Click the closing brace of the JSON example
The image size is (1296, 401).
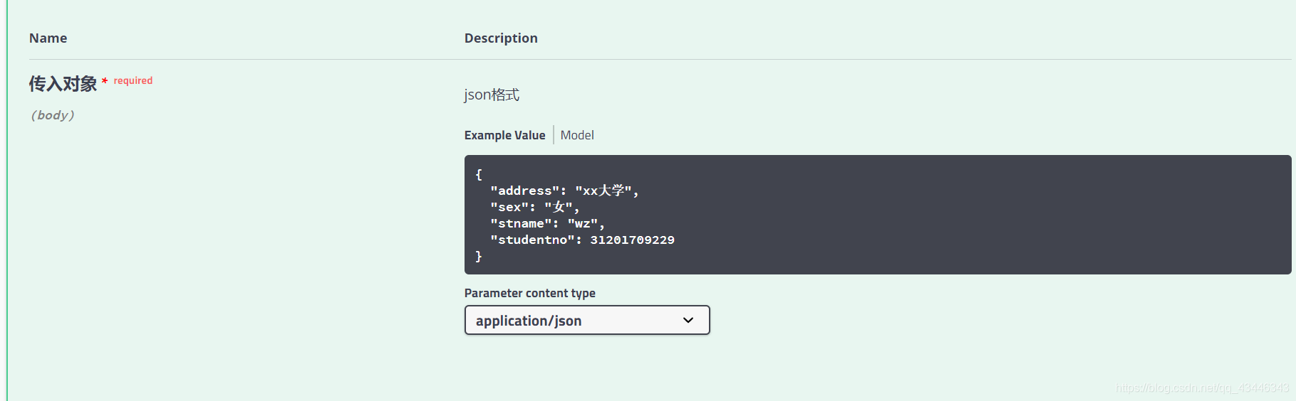tap(479, 256)
